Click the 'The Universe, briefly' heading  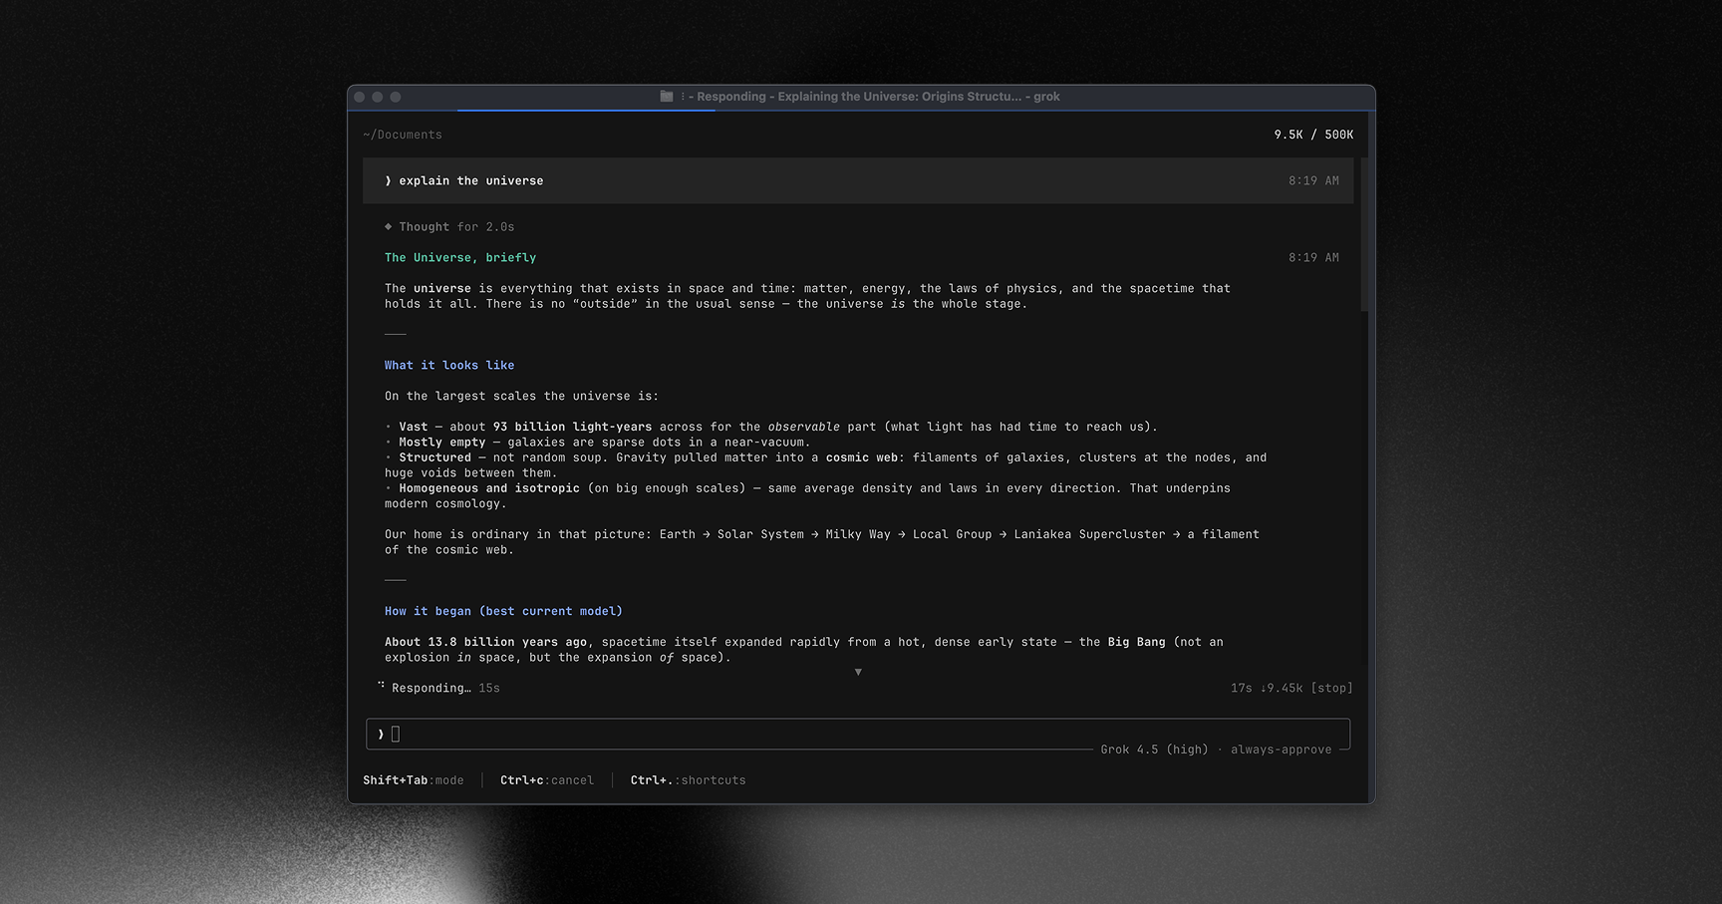(460, 257)
